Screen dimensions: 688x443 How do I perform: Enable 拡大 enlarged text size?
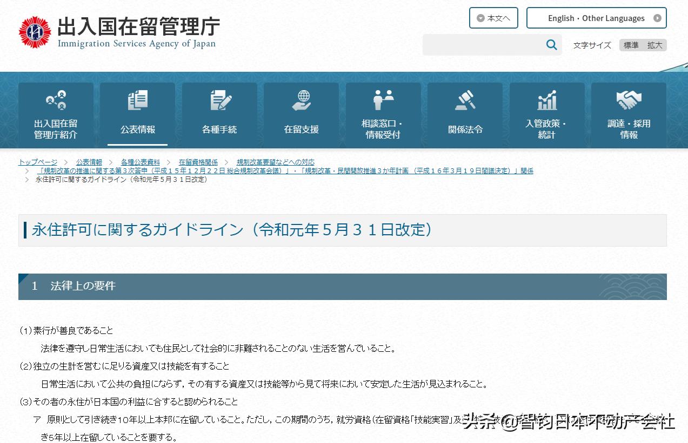(x=654, y=45)
